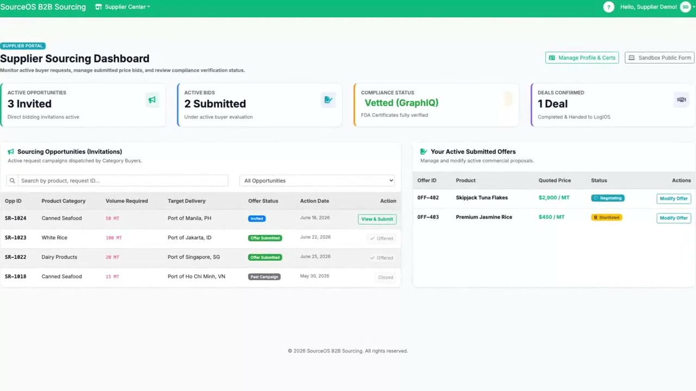Open the Sandbox Public Form

[660, 58]
